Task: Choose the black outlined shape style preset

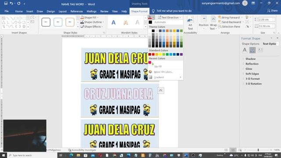Action: pos(46,22)
